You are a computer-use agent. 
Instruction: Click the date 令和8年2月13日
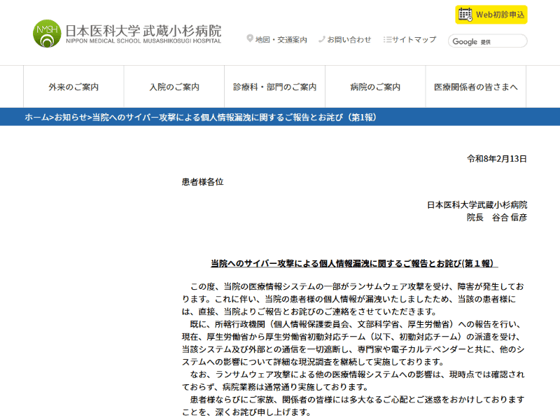pos(497,159)
